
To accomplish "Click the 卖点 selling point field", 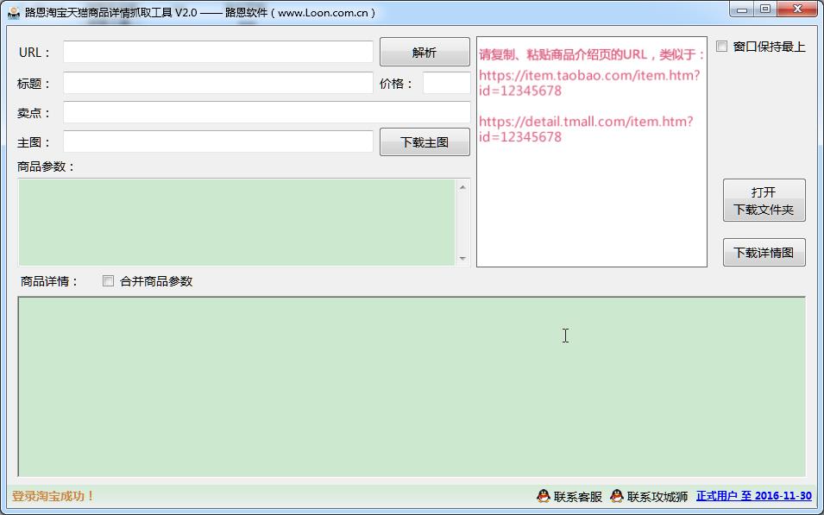I will [x=266, y=113].
